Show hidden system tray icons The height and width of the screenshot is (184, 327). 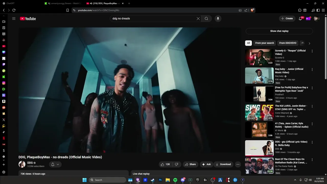(x=295, y=180)
